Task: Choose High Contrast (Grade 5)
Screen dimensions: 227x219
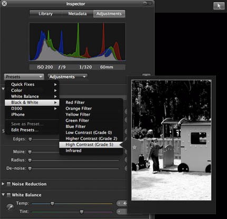Action: (91, 144)
